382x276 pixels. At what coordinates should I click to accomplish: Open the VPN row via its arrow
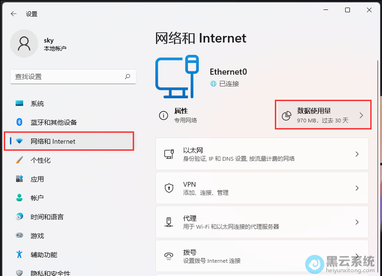click(x=357, y=188)
